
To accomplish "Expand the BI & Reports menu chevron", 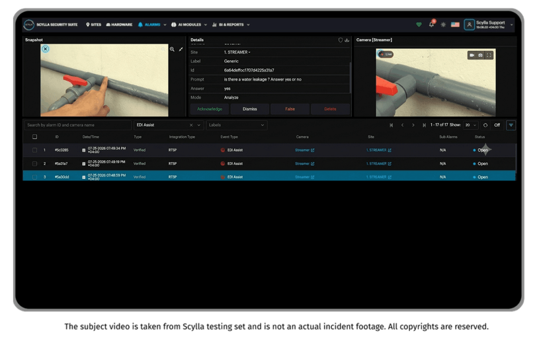I will [248, 25].
